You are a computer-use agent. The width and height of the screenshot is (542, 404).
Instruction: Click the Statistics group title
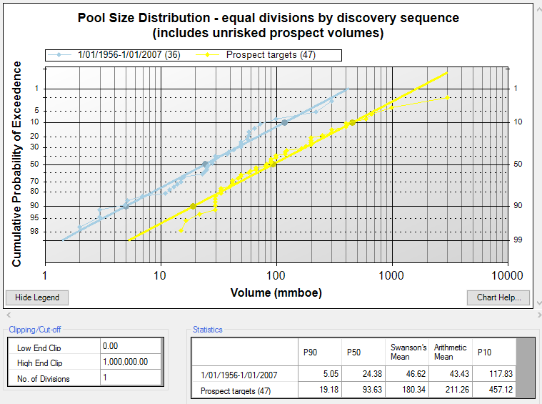click(x=207, y=330)
